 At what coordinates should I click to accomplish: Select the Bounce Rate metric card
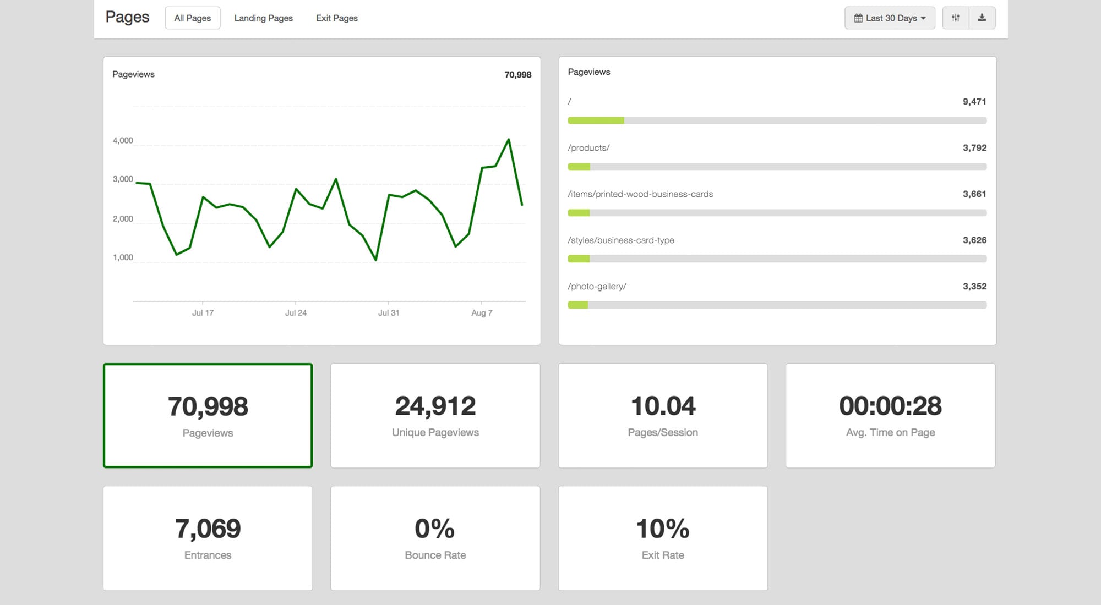(435, 538)
